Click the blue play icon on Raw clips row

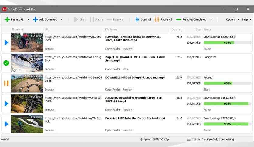(6, 43)
